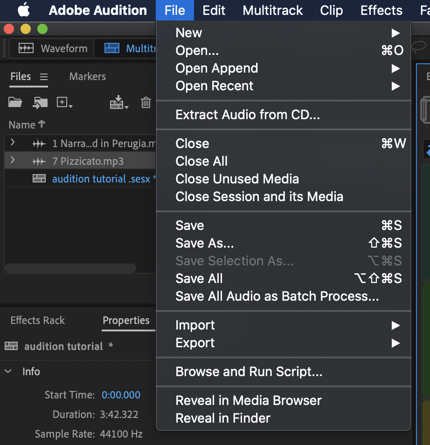Switch to Waveform editor view
Screen dimensions: 430x445
tap(52, 48)
